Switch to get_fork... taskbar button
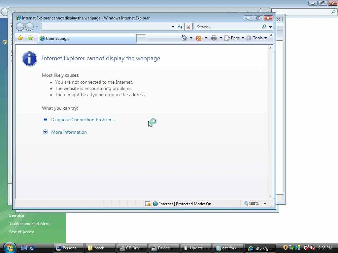 (x=228, y=248)
